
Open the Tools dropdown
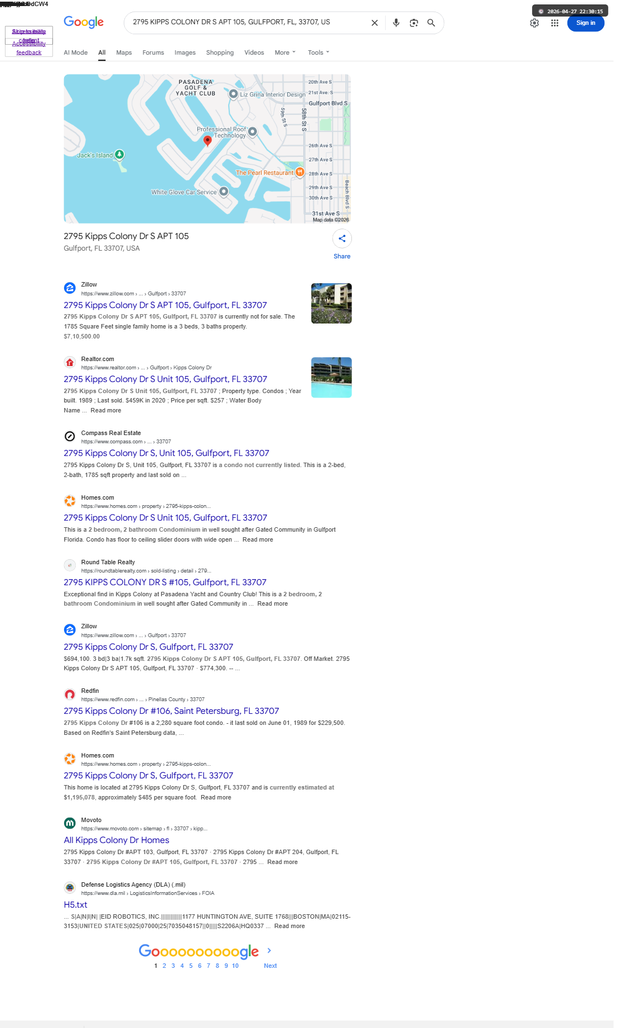pos(319,52)
